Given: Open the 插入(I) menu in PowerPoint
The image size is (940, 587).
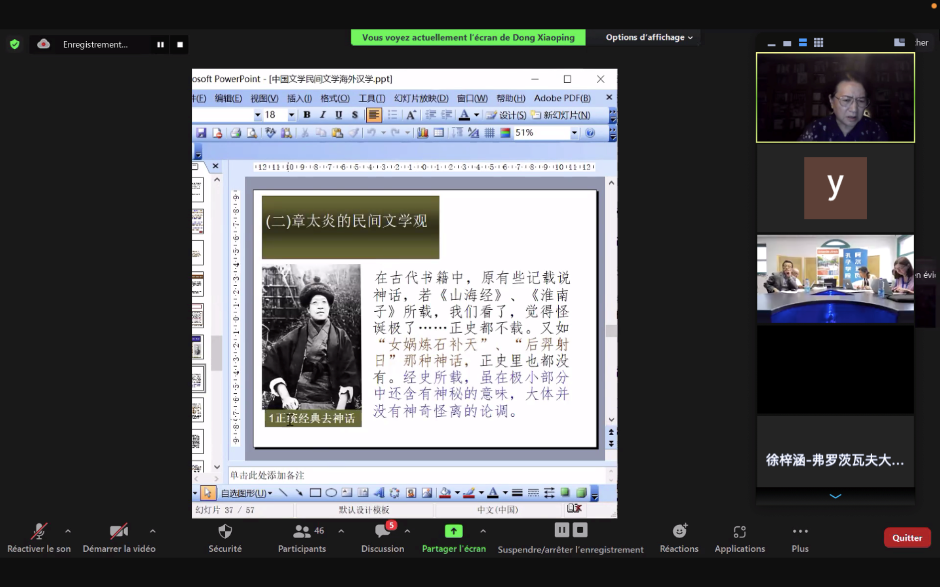Looking at the screenshot, I should pyautogui.click(x=299, y=98).
